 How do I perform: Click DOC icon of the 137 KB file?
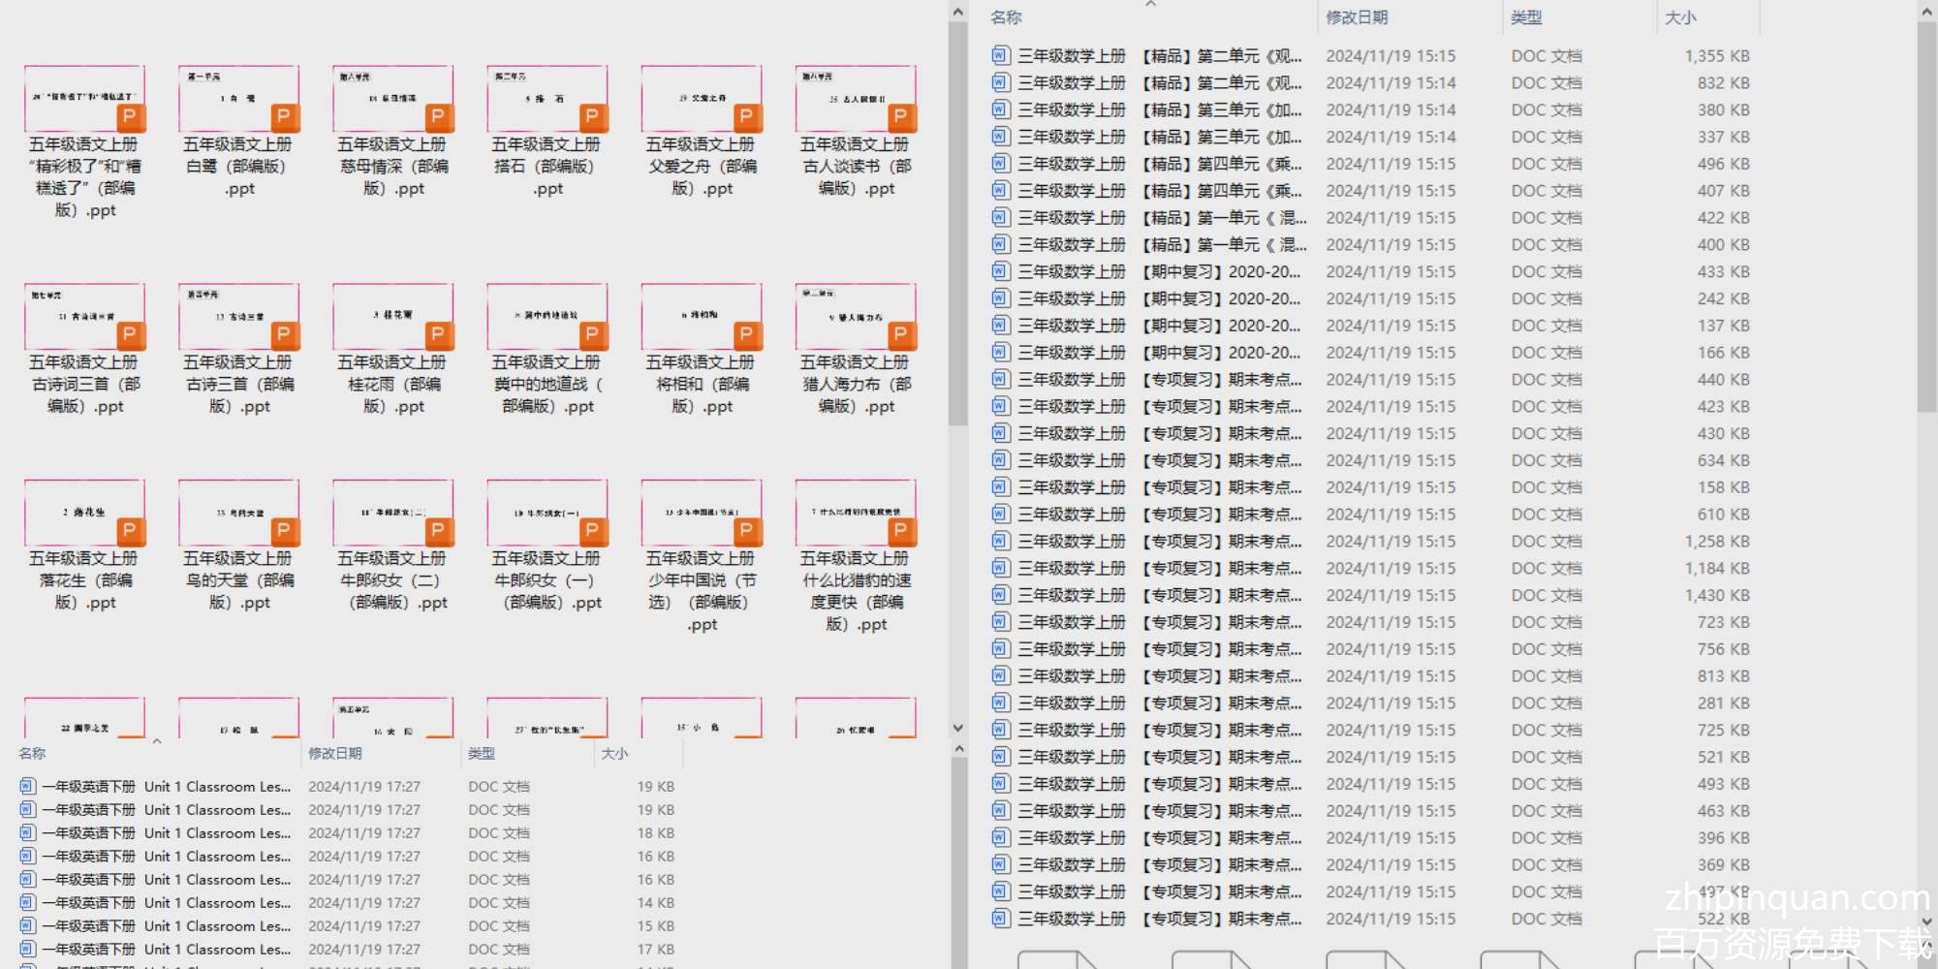tap(1000, 326)
